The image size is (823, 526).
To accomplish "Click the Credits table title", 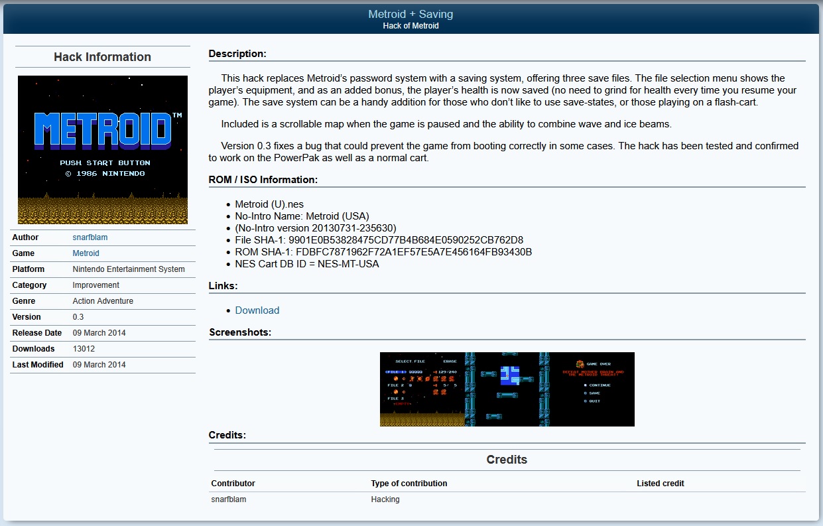I will click(507, 460).
